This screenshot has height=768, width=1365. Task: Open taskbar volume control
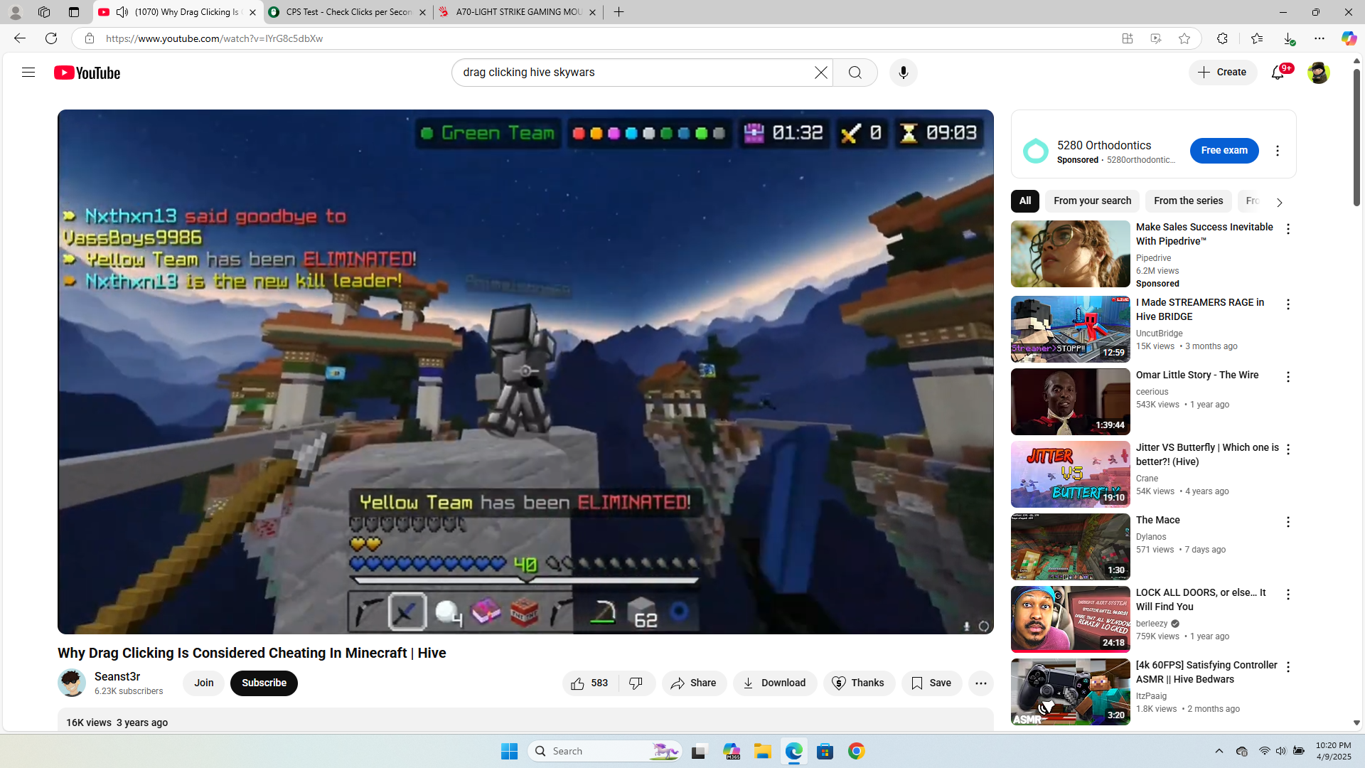(x=1280, y=752)
